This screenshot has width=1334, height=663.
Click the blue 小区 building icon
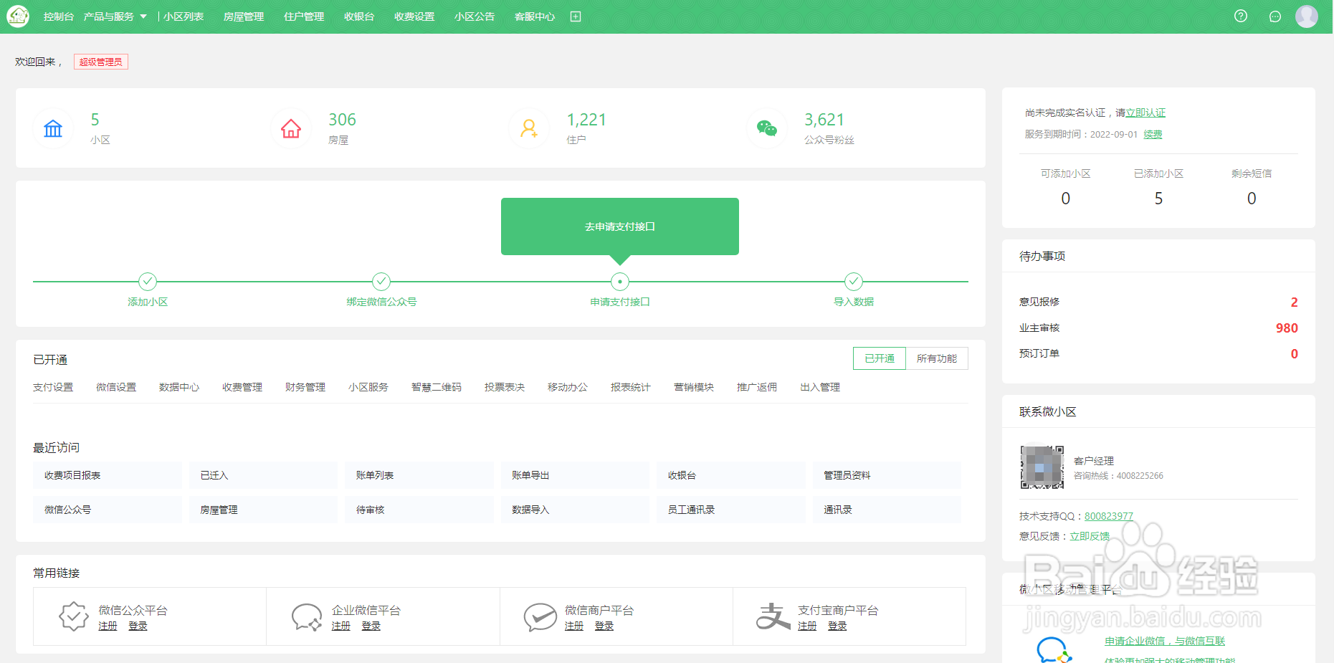click(53, 129)
